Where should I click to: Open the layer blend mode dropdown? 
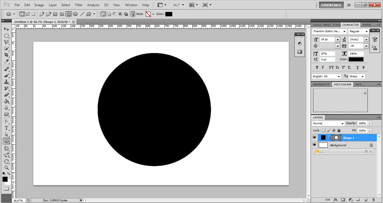(x=343, y=123)
